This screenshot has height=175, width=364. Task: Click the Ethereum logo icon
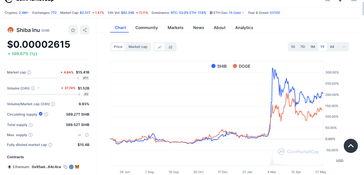[x=9, y=167]
